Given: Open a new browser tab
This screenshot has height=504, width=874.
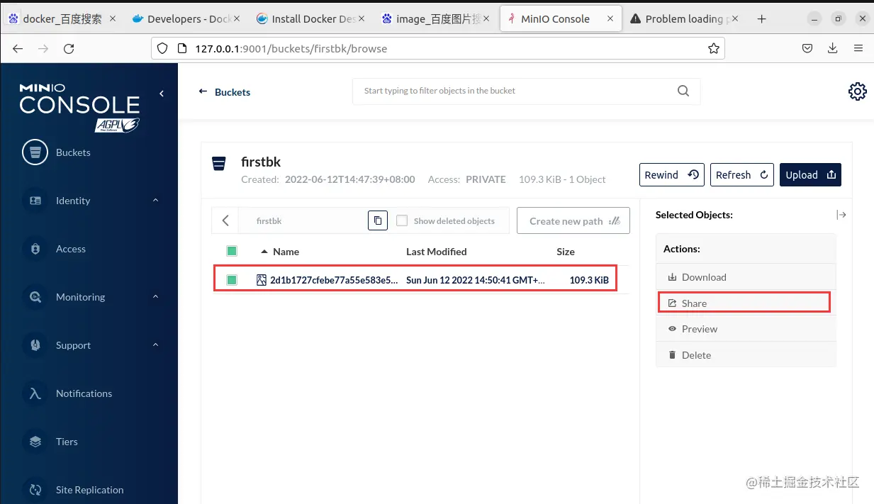Looking at the screenshot, I should [x=762, y=19].
